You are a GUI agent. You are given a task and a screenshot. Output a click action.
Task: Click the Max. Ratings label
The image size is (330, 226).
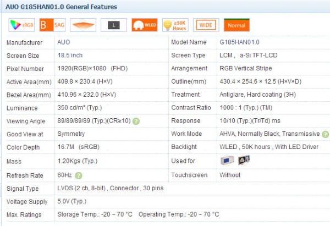click(24, 215)
